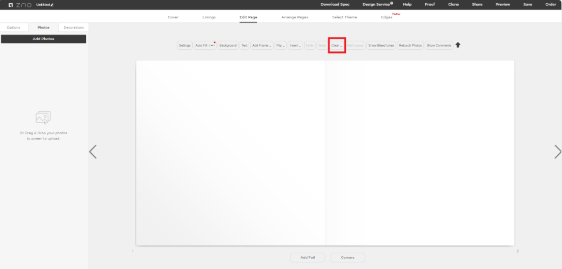The width and height of the screenshot is (562, 269).
Task: Click the Zno logo icon
Action: [11, 5]
